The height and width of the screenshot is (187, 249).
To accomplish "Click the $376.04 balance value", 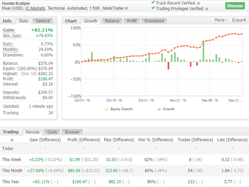I will click(x=46, y=63).
